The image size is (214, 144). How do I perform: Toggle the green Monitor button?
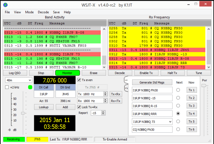(x=68, y=73)
